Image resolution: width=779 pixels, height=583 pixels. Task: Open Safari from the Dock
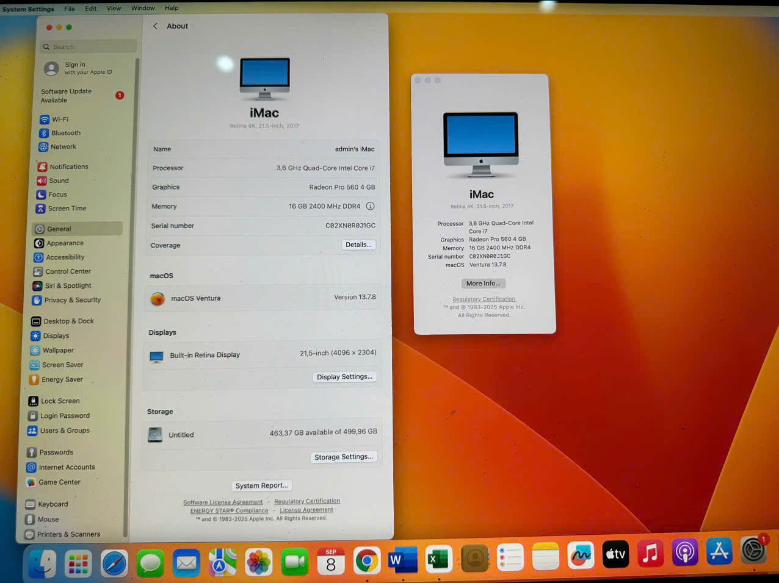pyautogui.click(x=114, y=563)
